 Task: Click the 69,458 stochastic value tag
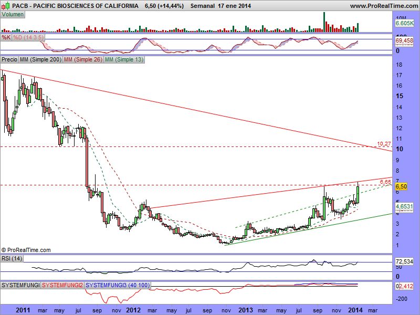point(404,41)
